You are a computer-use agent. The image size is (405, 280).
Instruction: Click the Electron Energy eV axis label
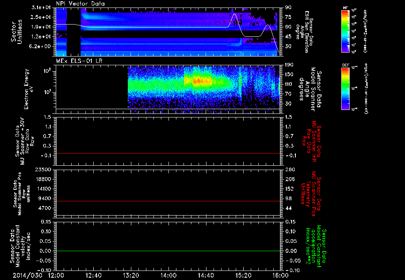(29, 89)
